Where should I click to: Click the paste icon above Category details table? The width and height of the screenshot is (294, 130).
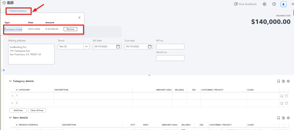283,81
